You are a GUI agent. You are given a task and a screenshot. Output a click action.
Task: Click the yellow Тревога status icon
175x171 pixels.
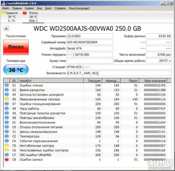[x=3, y=13]
